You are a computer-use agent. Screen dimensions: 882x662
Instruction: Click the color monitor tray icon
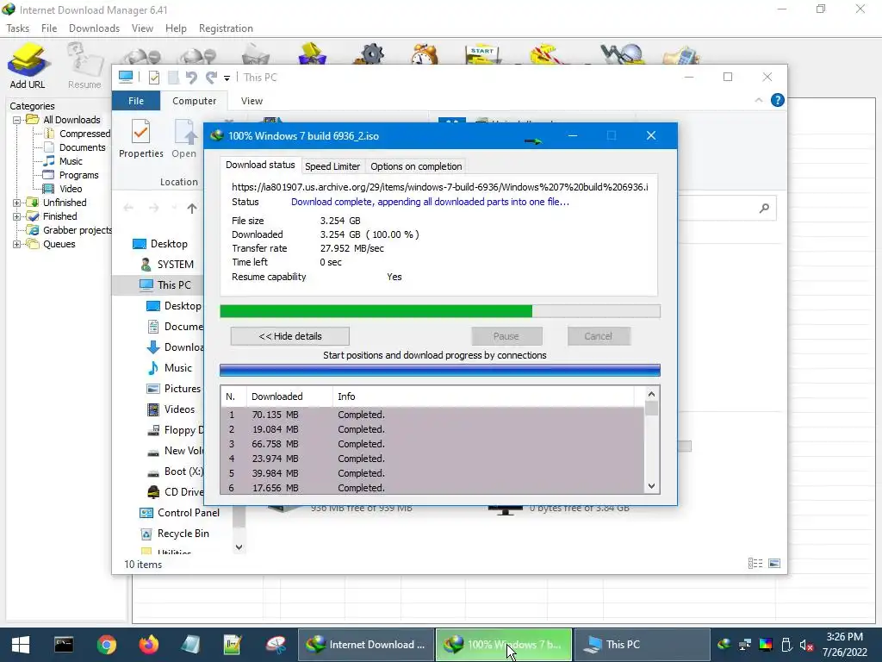pos(766,645)
